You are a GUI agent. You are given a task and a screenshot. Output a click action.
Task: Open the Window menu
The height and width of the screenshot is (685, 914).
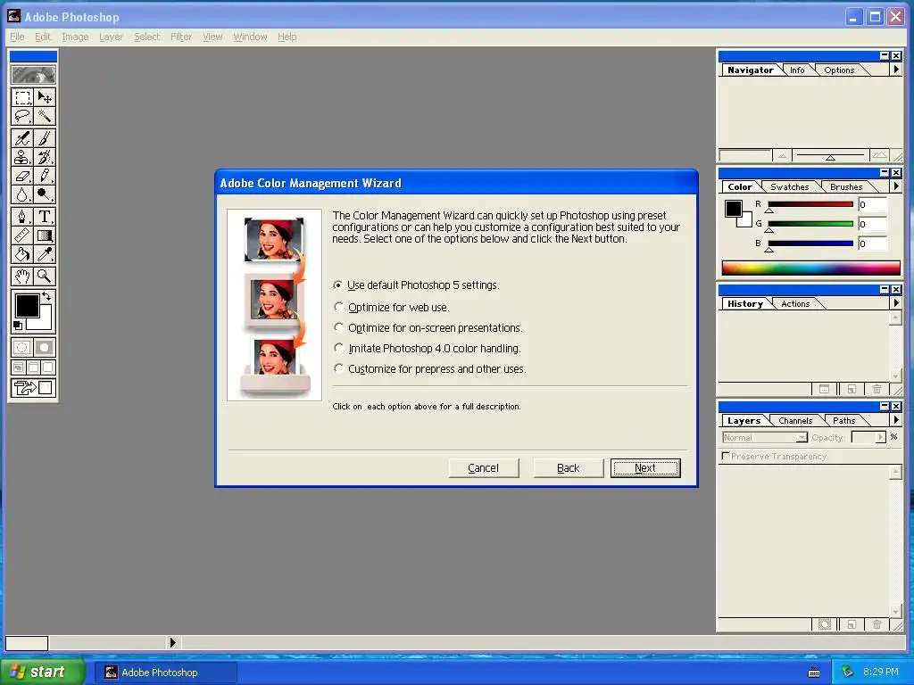[x=250, y=37]
